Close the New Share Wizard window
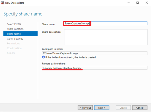This screenshot has width=151, height=112. (x=147, y=3)
